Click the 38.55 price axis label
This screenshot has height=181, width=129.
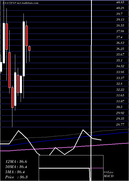pos(120,26)
